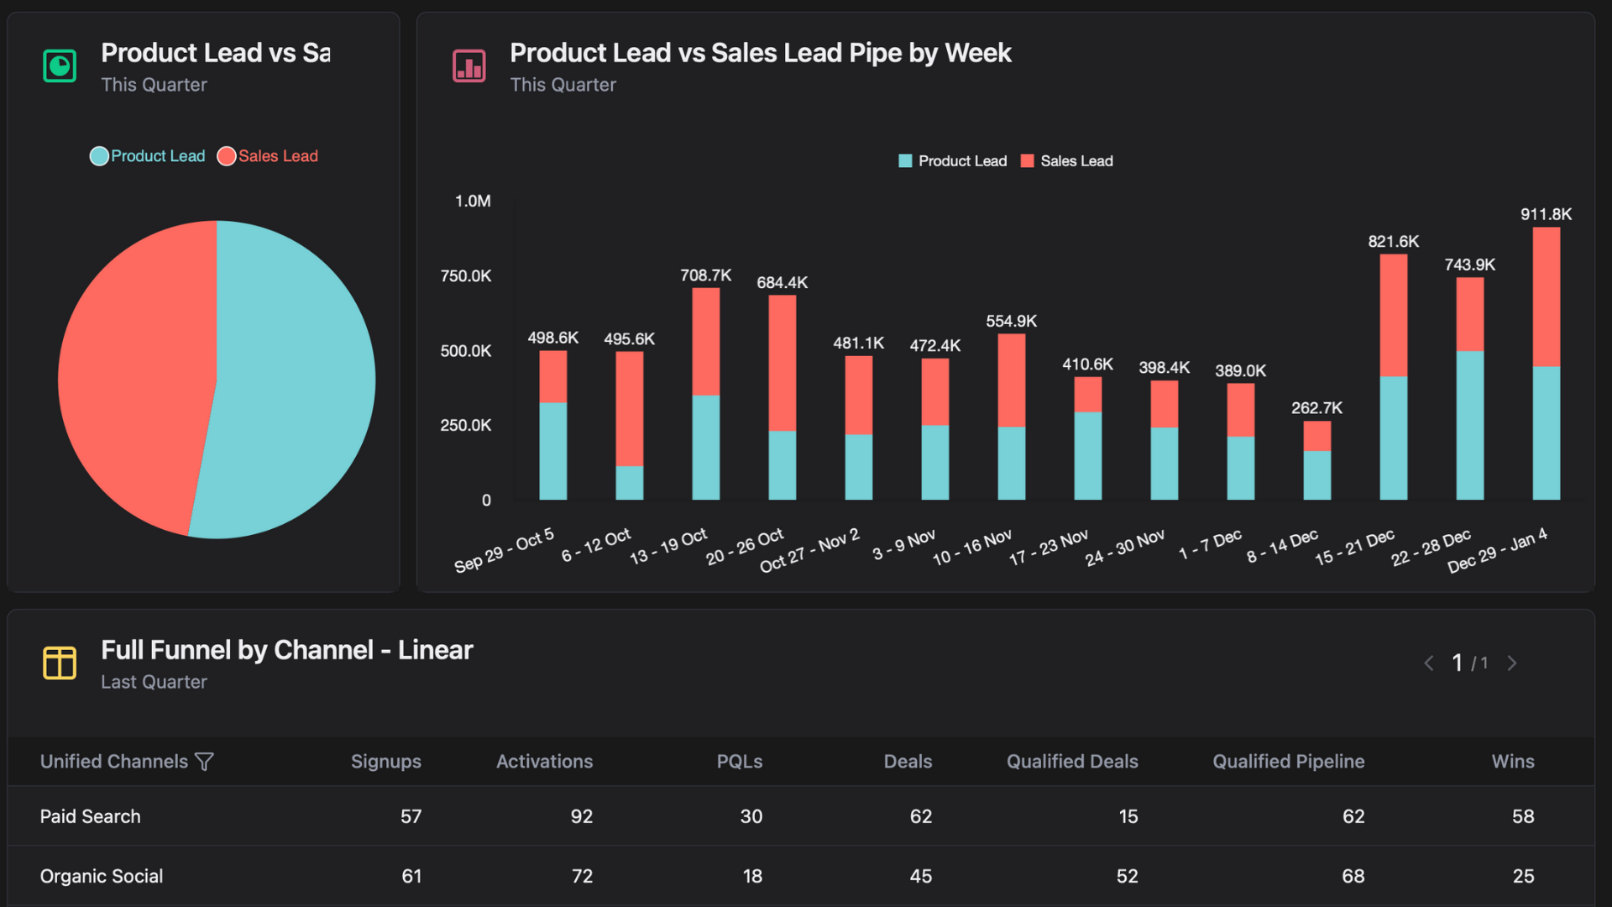Sort table by Qualified Pipeline column
Image resolution: width=1612 pixels, height=907 pixels.
click(x=1288, y=762)
